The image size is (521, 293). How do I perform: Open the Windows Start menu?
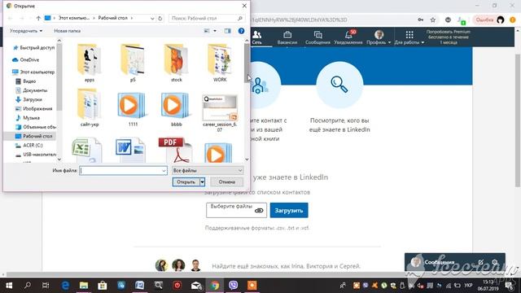(9, 286)
